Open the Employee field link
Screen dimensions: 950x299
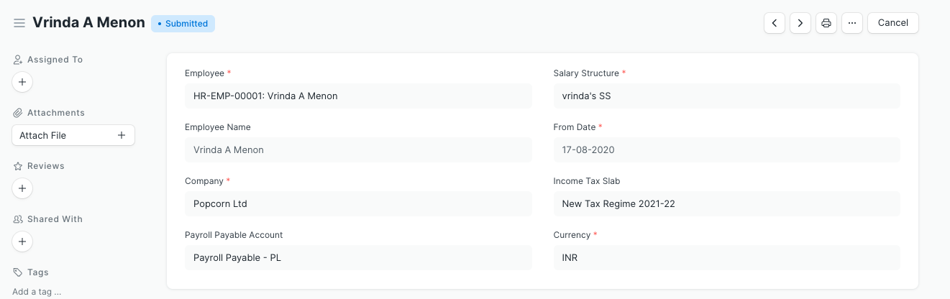(357, 96)
